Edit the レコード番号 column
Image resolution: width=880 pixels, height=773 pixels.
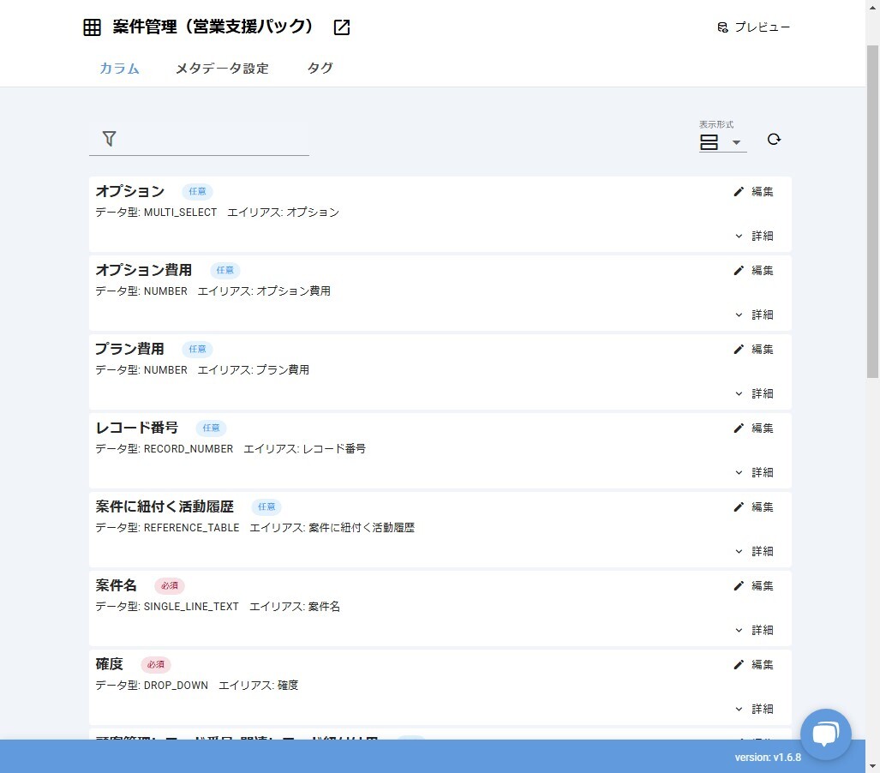(x=754, y=428)
